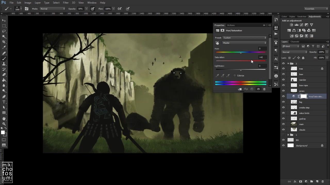Select the Pen tool
Viewport: 330px width, 185px height.
(x=4, y=97)
